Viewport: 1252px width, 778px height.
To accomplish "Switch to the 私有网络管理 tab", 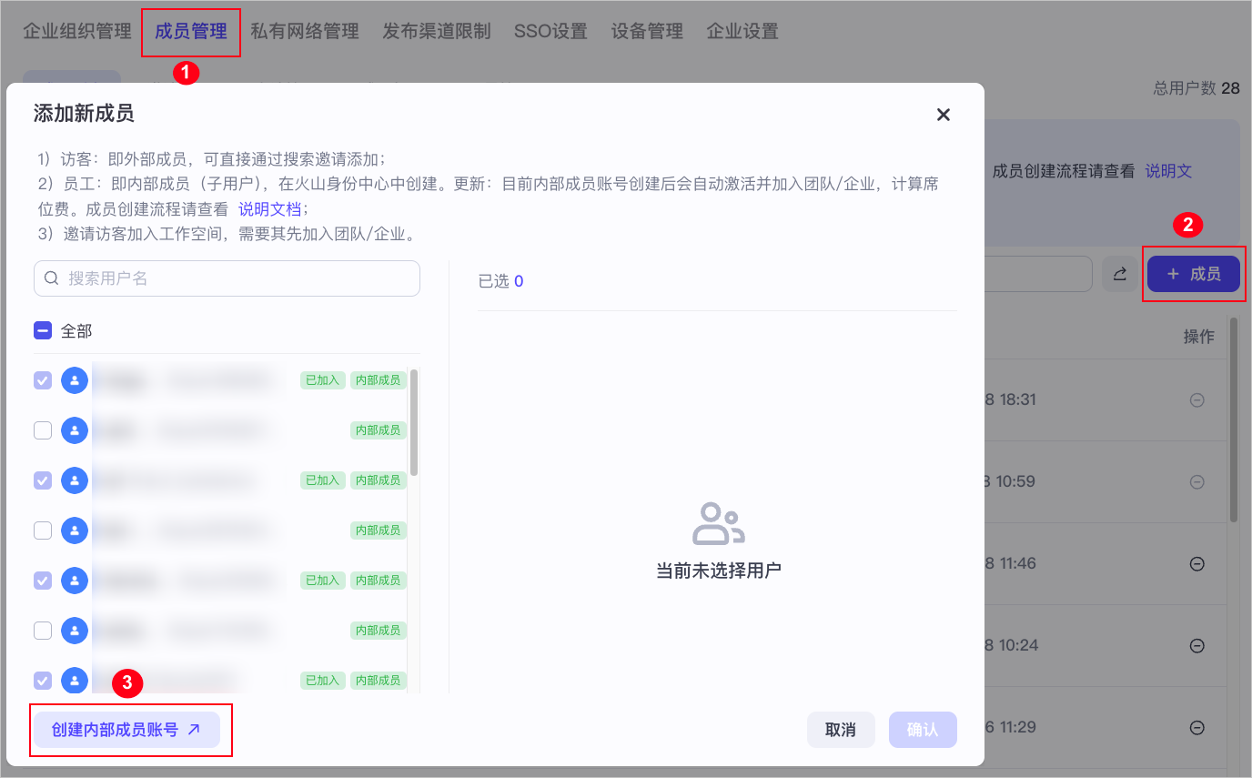I will pyautogui.click(x=305, y=32).
